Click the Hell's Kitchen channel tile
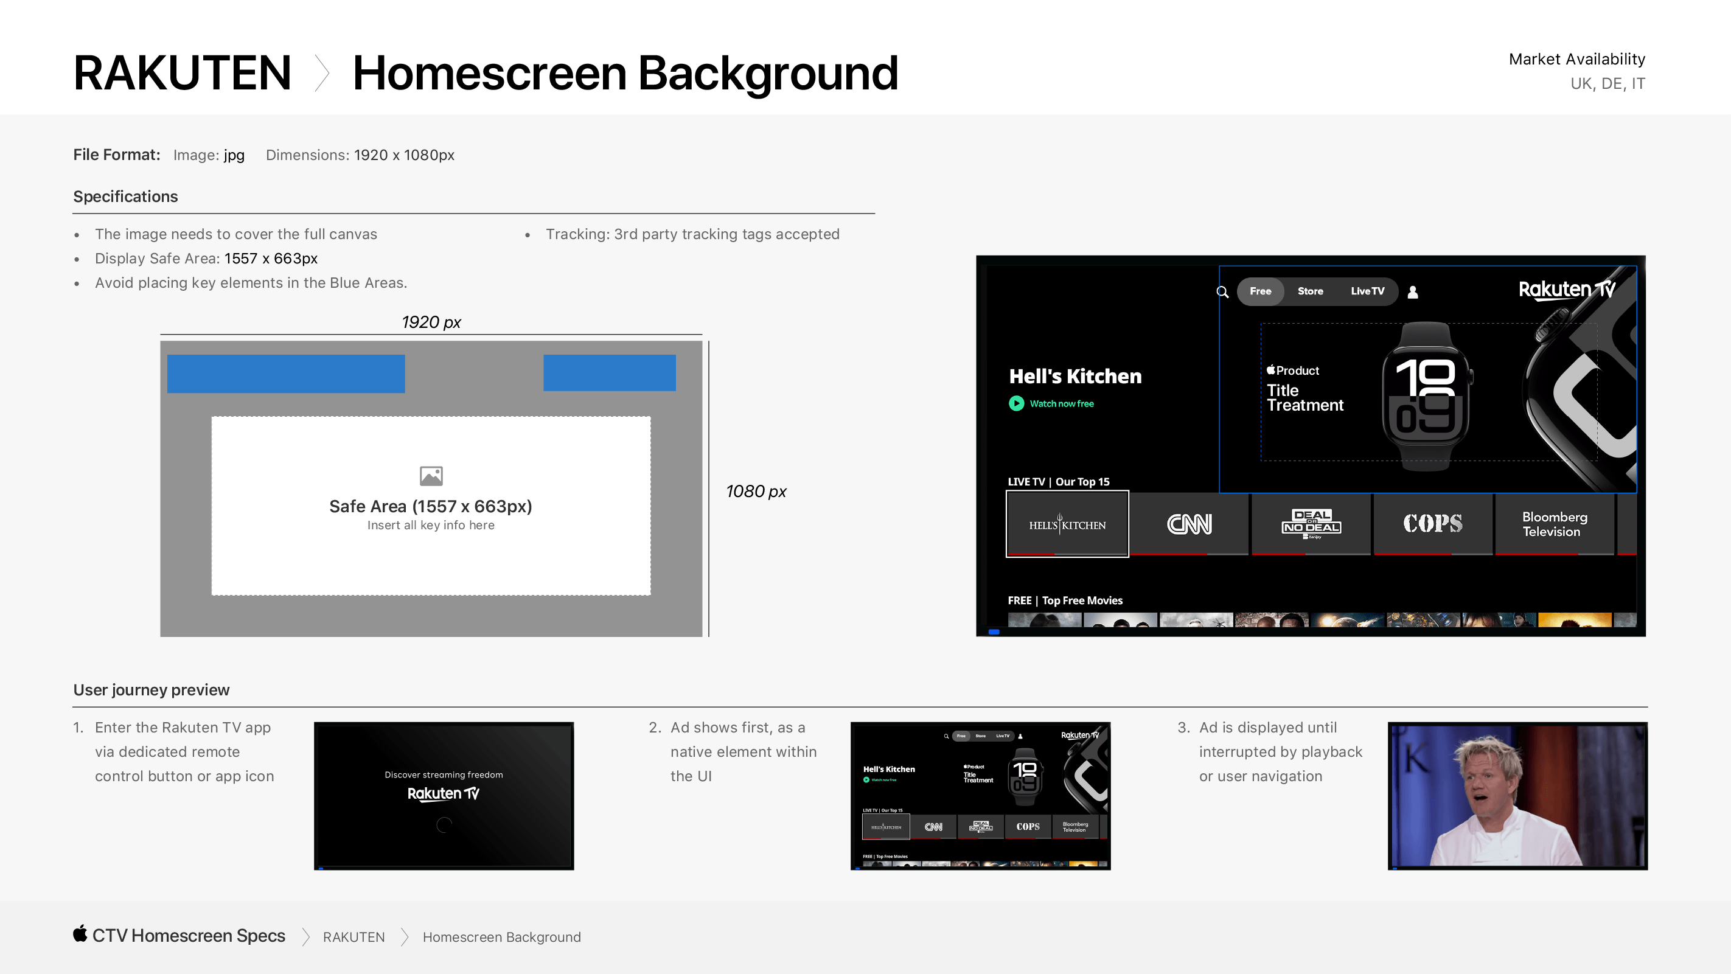 pyautogui.click(x=1067, y=524)
